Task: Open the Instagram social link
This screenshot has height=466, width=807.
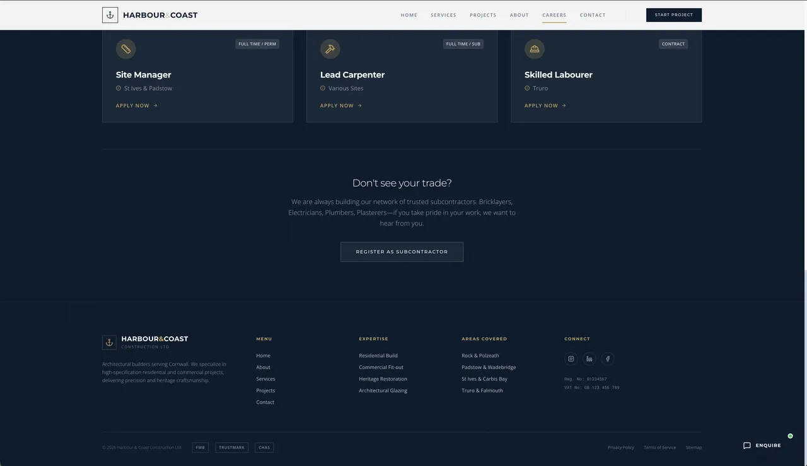Action: pyautogui.click(x=571, y=359)
